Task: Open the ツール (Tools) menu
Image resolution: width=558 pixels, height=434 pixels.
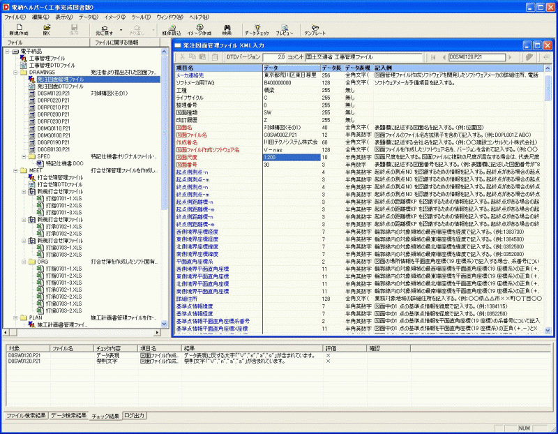Action: (140, 16)
